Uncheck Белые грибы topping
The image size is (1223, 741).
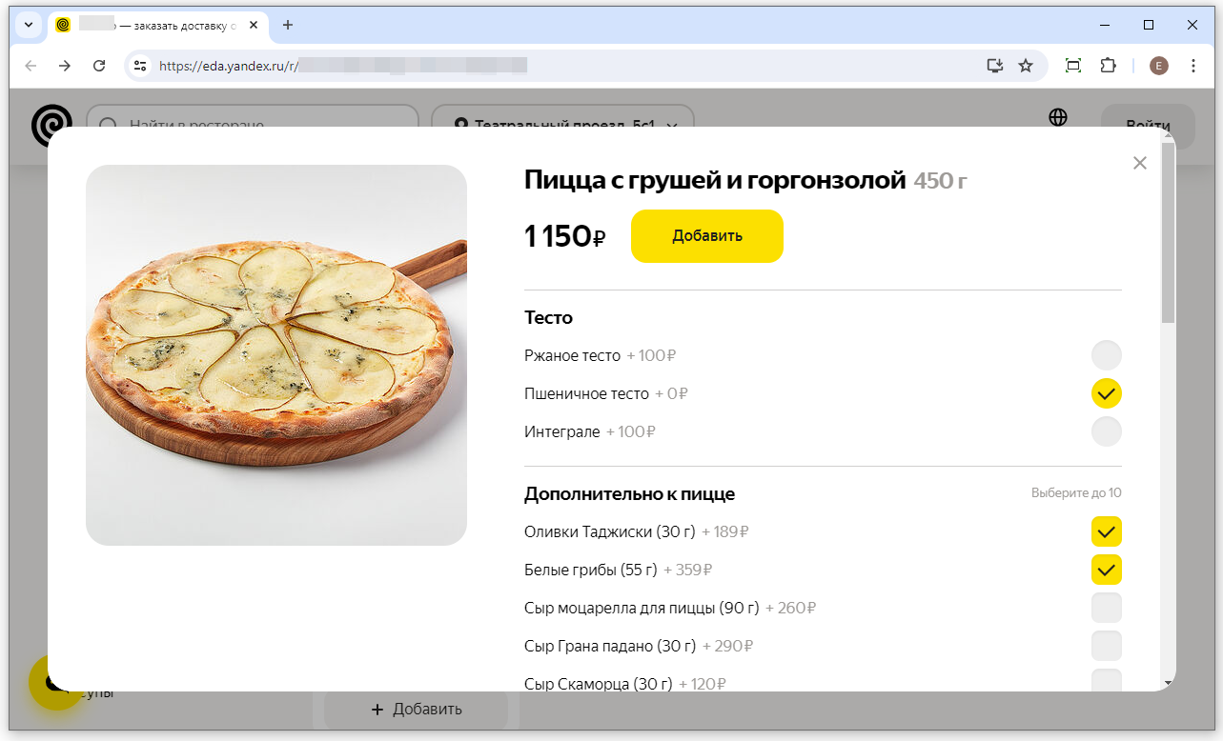click(1107, 570)
